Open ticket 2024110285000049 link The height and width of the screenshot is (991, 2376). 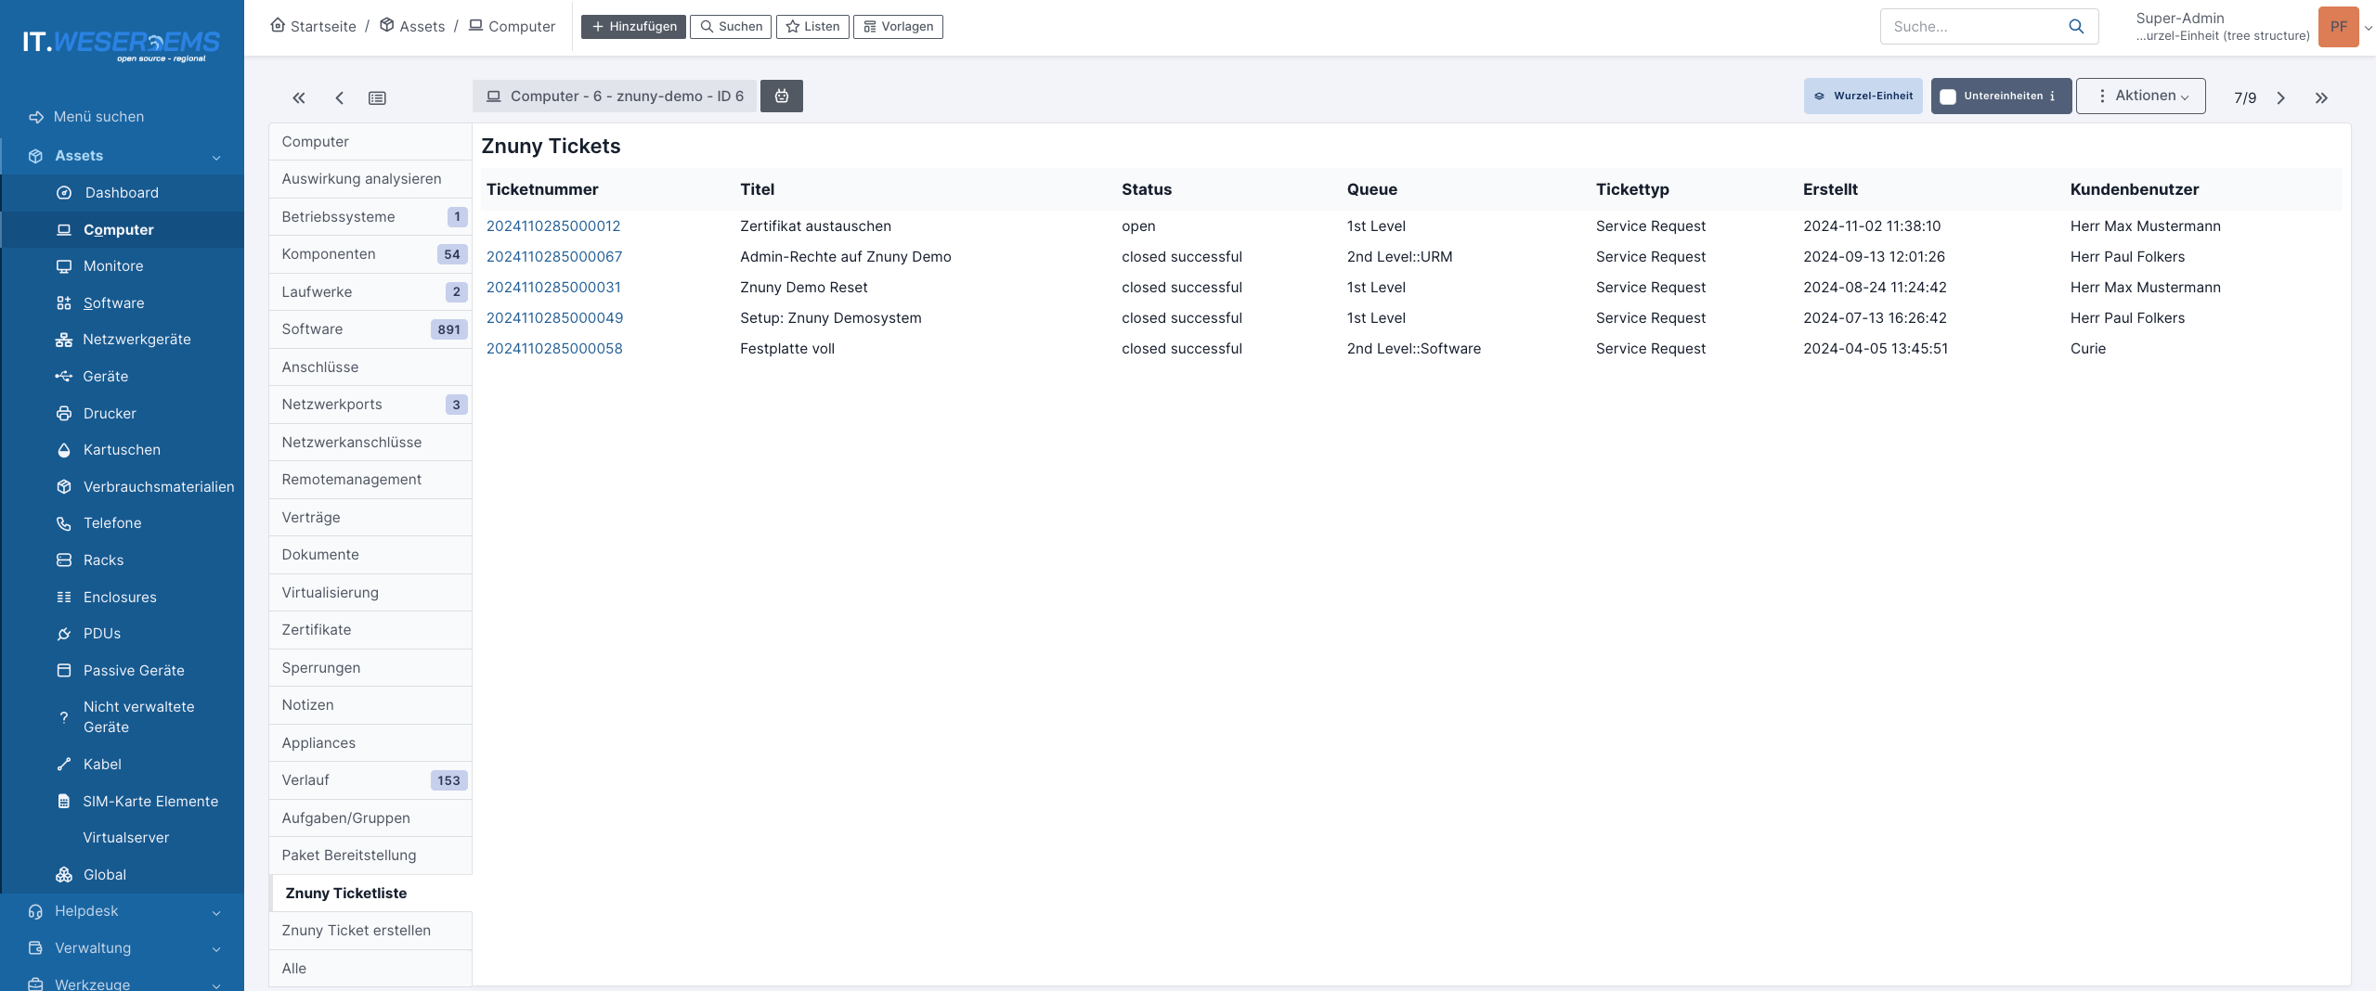pyautogui.click(x=554, y=318)
